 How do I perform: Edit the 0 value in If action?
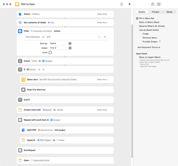coord(43,69)
